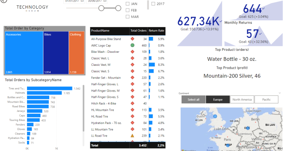283x151 pixels.
Task: Click 'Water Bottle - 30 oz.' top product text
Action: point(232,59)
